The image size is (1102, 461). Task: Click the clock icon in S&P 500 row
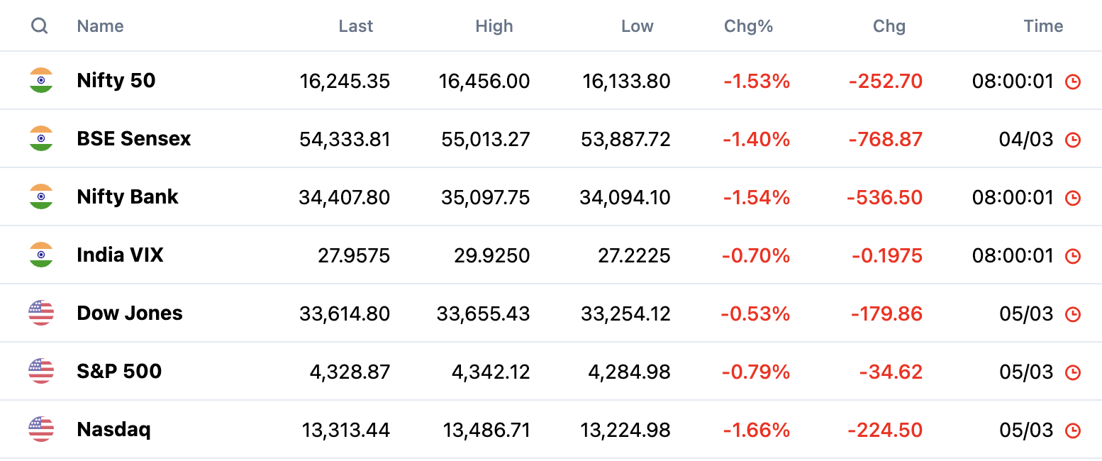click(1073, 372)
